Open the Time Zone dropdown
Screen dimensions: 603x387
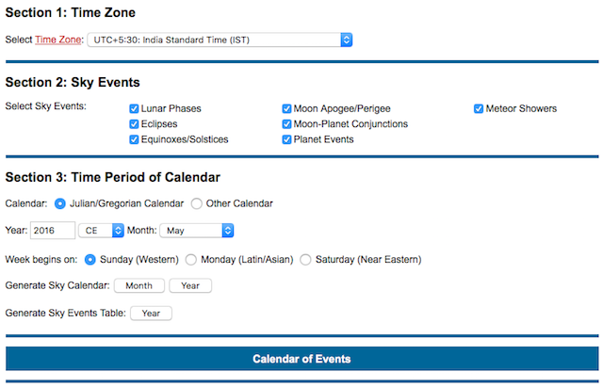220,40
